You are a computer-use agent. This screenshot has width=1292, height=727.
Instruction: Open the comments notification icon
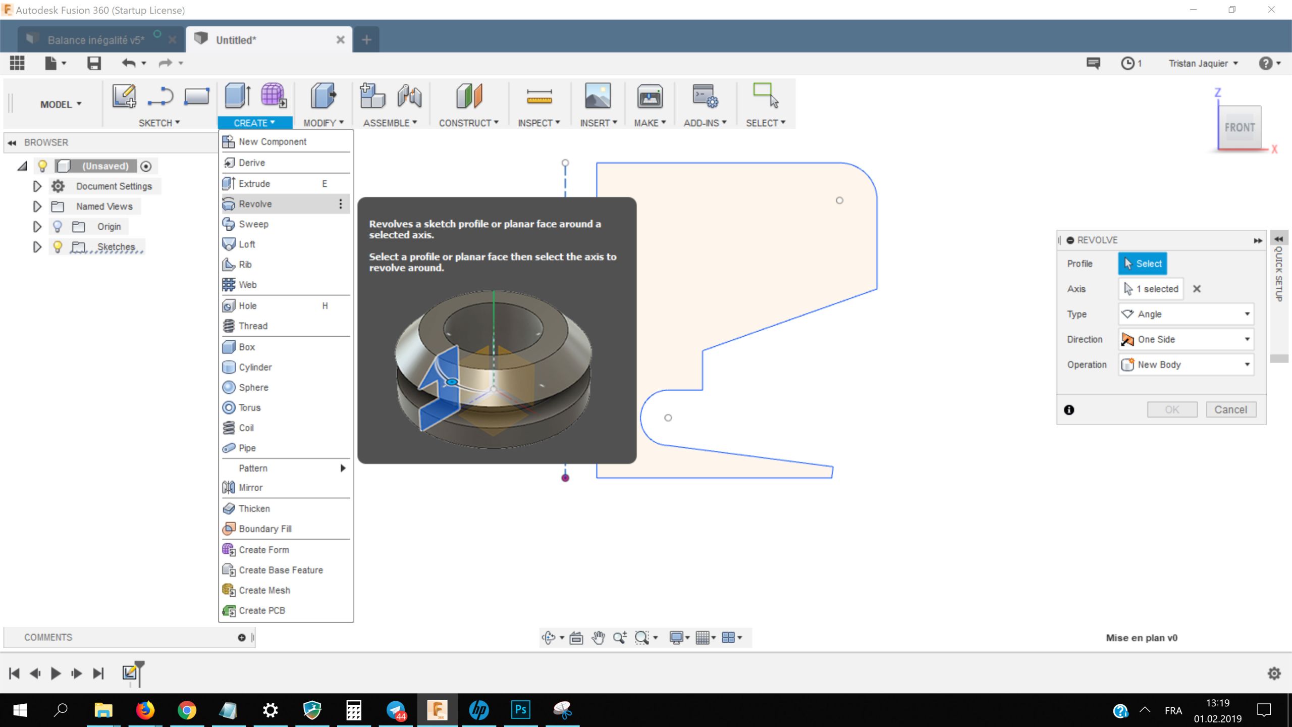pos(1093,63)
